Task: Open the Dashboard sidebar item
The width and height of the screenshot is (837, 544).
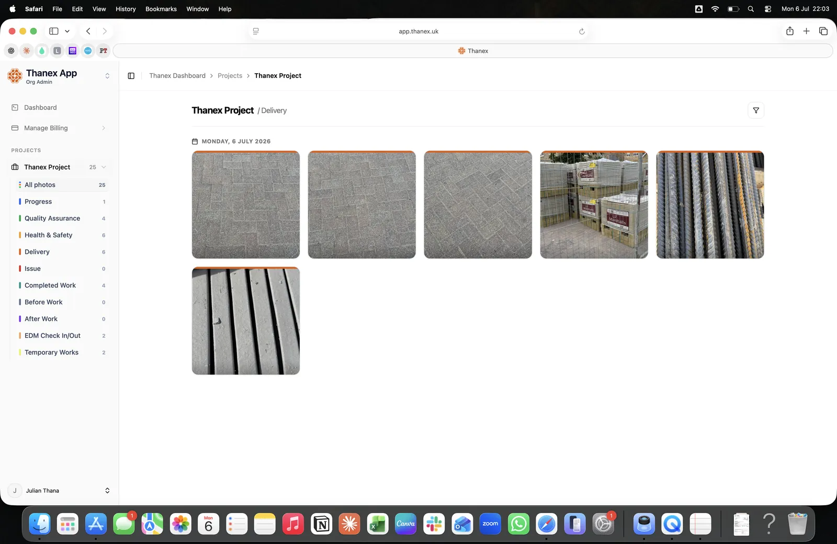Action: [x=59, y=107]
